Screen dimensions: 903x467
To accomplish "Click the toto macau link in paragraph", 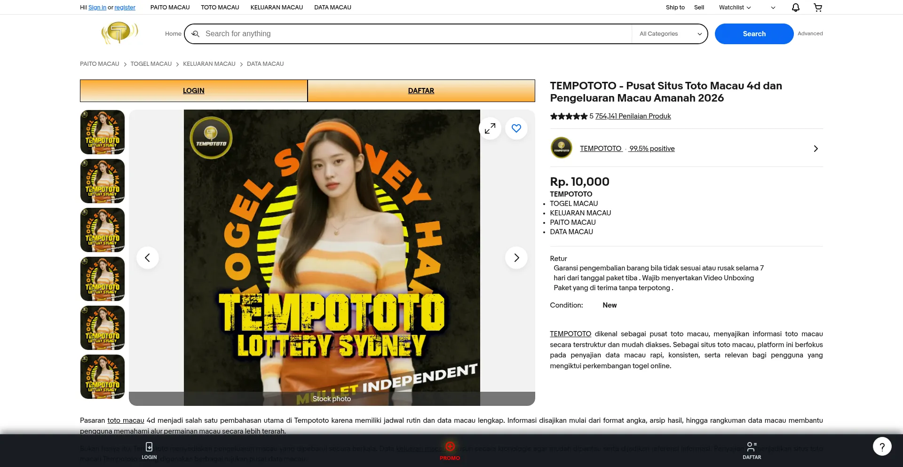I will 126,420.
